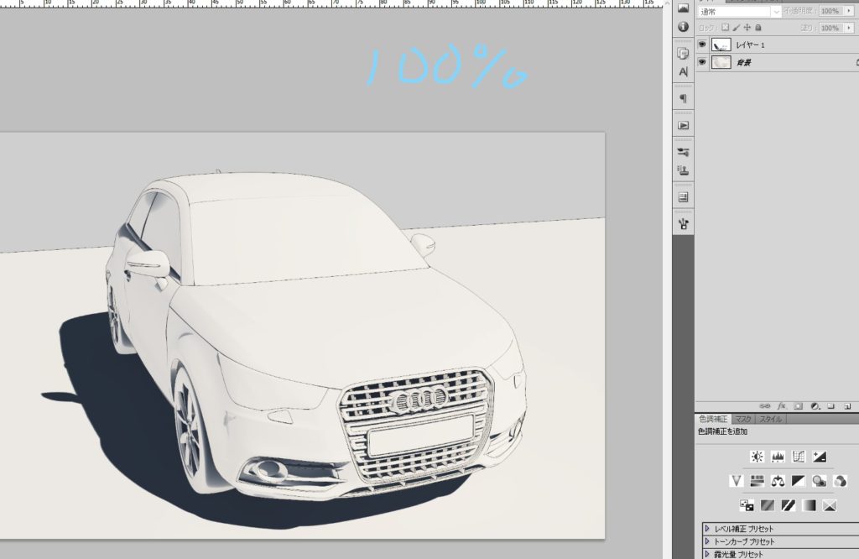Open the opacity slider arrow
Viewport: 859px width, 559px height.
[848, 11]
